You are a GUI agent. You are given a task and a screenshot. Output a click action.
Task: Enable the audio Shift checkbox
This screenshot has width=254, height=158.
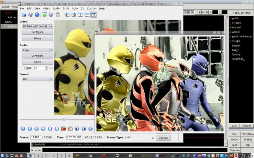pyautogui.click(x=23, y=68)
